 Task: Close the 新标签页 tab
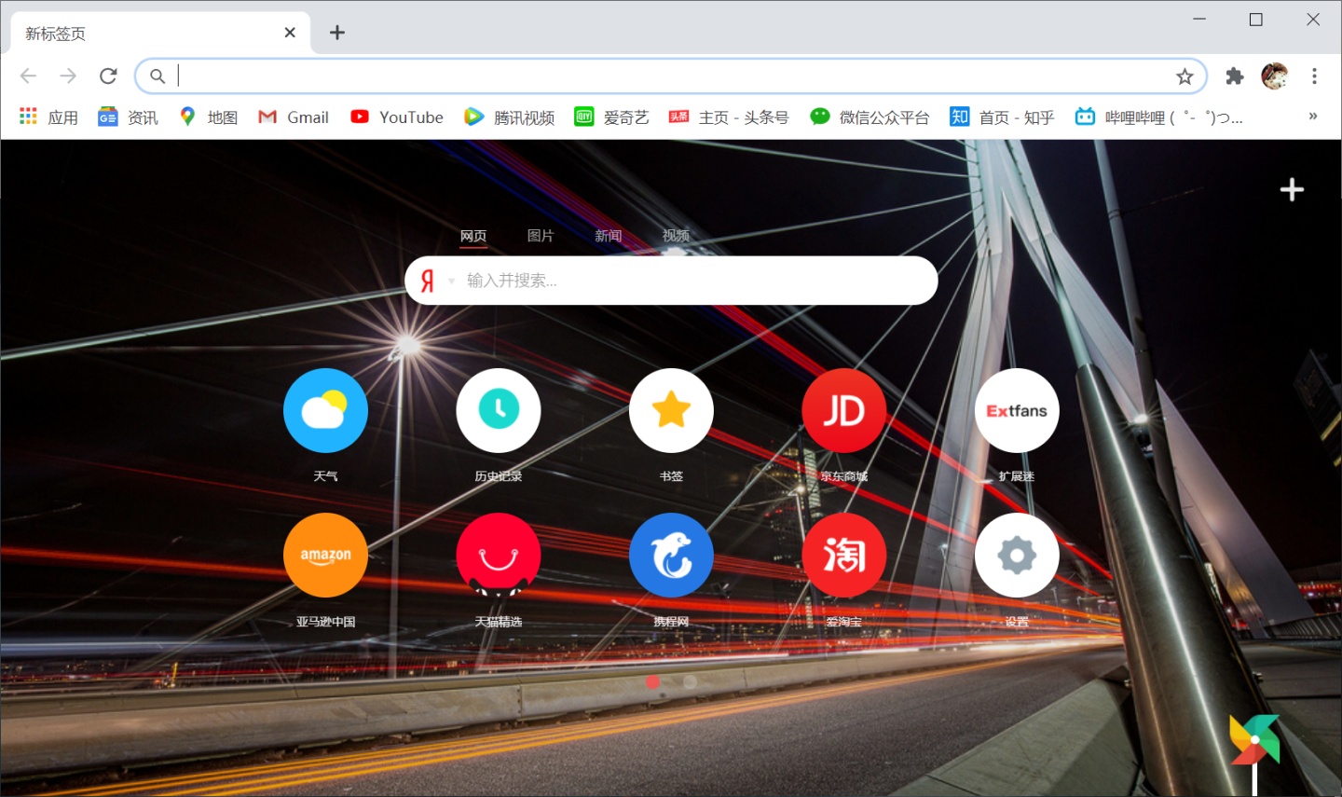pos(290,33)
